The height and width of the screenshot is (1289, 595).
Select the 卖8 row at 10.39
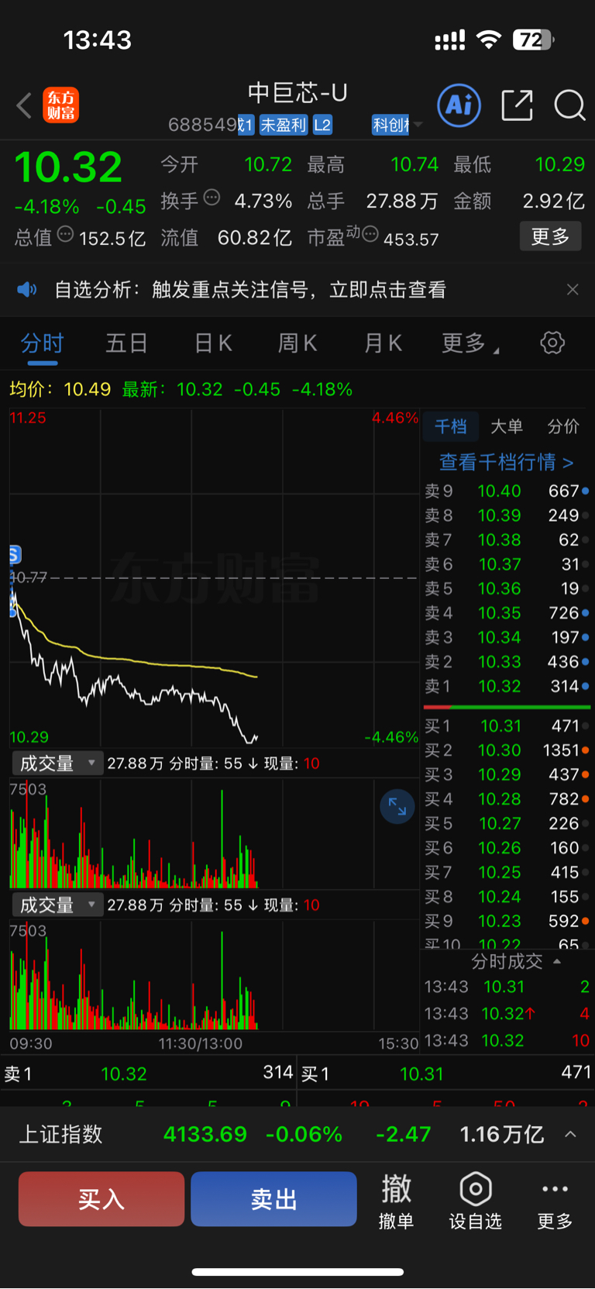pyautogui.click(x=507, y=515)
